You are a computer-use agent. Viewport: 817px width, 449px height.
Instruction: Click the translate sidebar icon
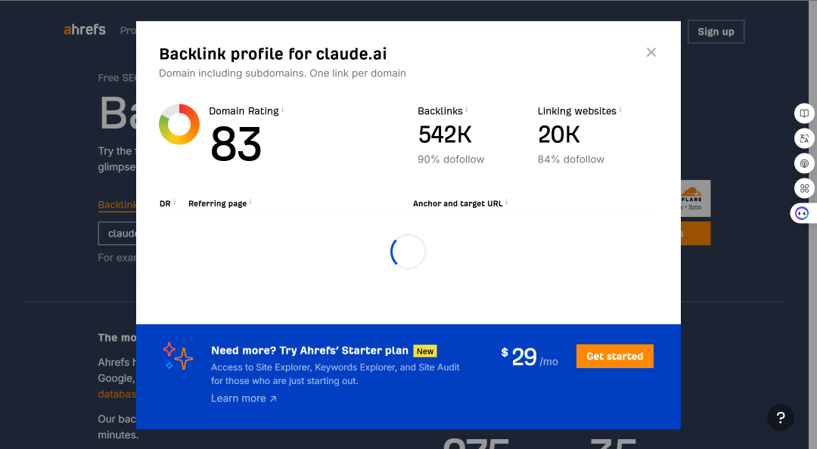[804, 138]
